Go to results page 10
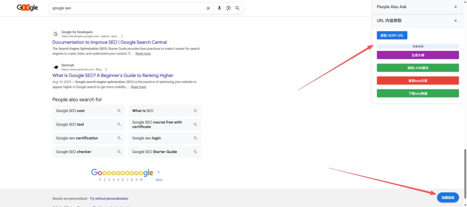467x207 pixels. [141, 180]
